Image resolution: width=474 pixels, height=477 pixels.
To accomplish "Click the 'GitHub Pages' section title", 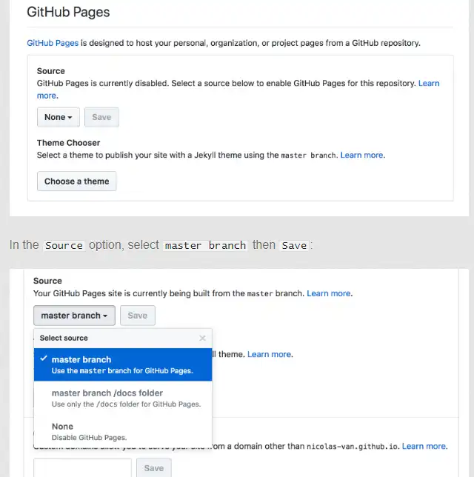I will click(x=68, y=12).
